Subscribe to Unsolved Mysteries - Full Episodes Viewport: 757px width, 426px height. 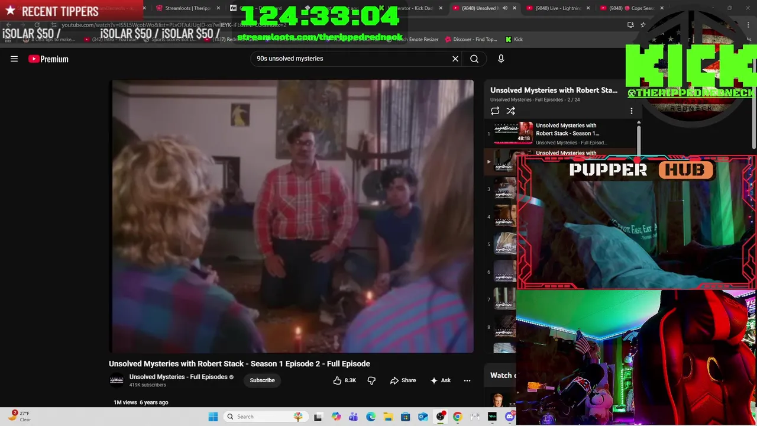click(x=262, y=380)
